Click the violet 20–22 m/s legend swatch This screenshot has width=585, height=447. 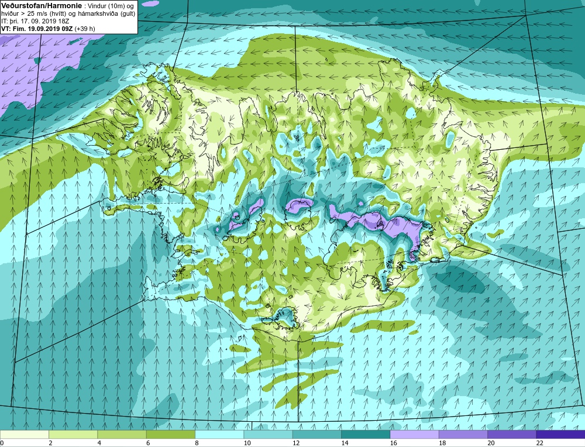tap(512, 434)
